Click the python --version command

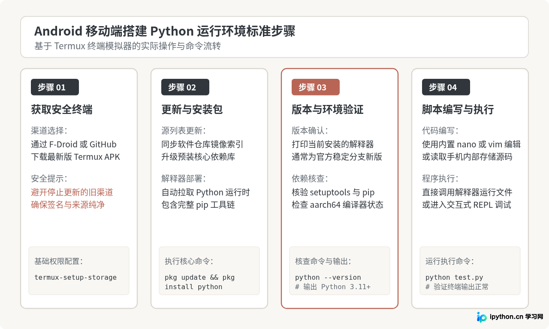[x=328, y=278]
